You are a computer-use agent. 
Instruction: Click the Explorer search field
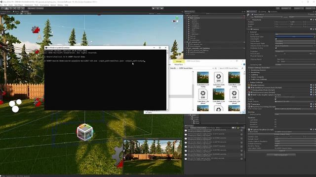point(231,68)
